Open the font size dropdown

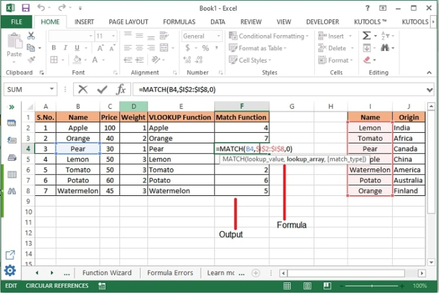click(114, 36)
